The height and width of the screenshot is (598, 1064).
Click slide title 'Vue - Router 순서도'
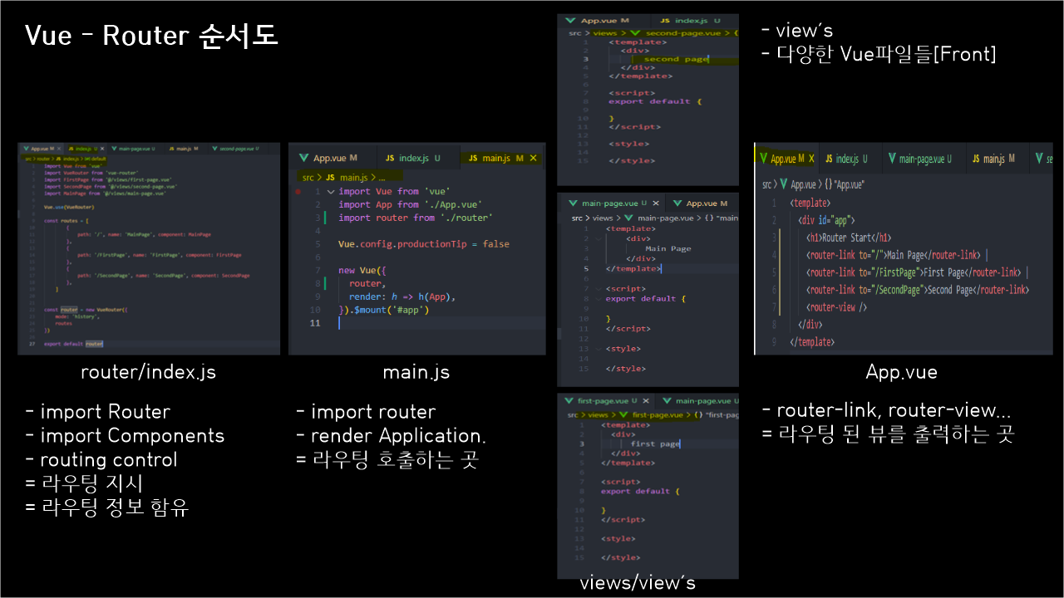[151, 37]
